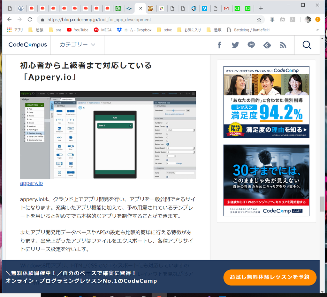
Task: Click the forward navigation arrow
Action: [19, 20]
